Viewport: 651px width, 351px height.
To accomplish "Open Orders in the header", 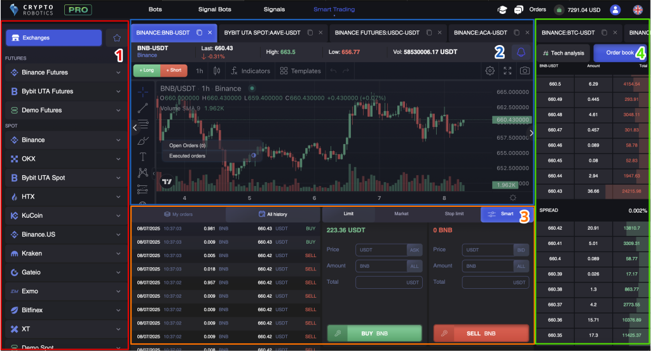I will pos(538,9).
